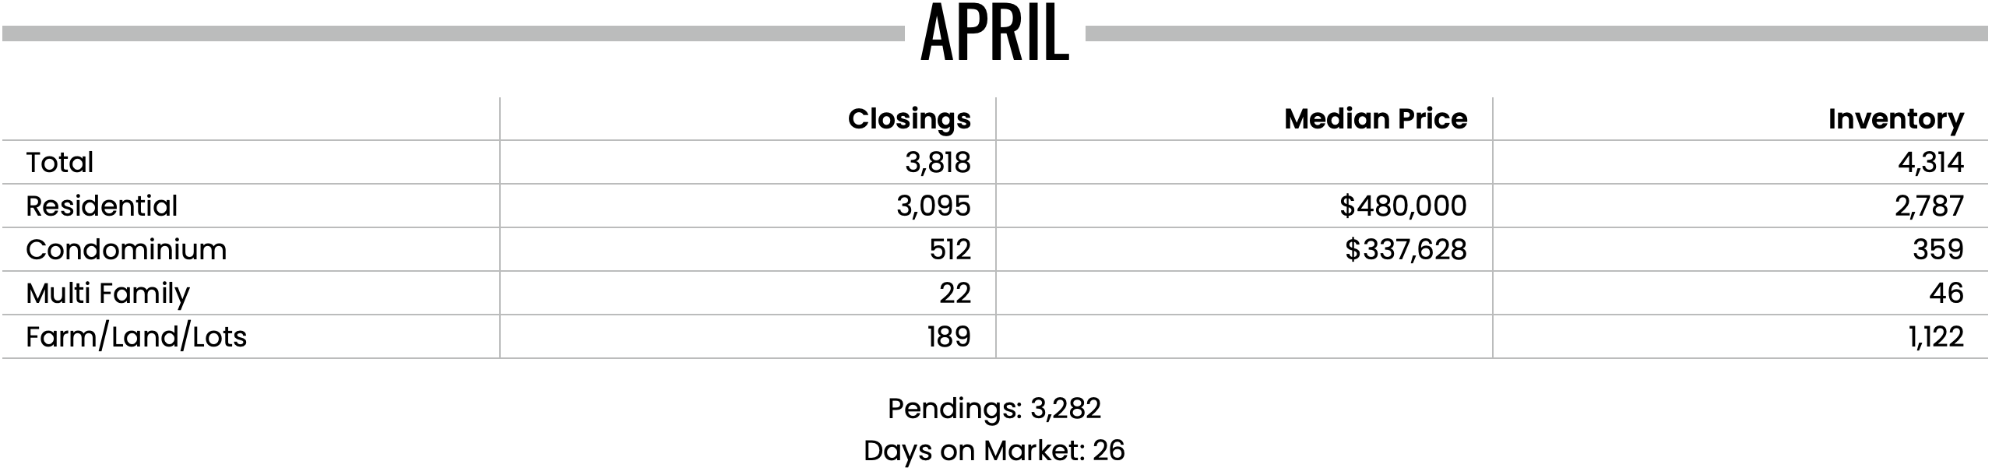Select the Median Price column header
The width and height of the screenshot is (1992, 475).
click(x=1375, y=119)
